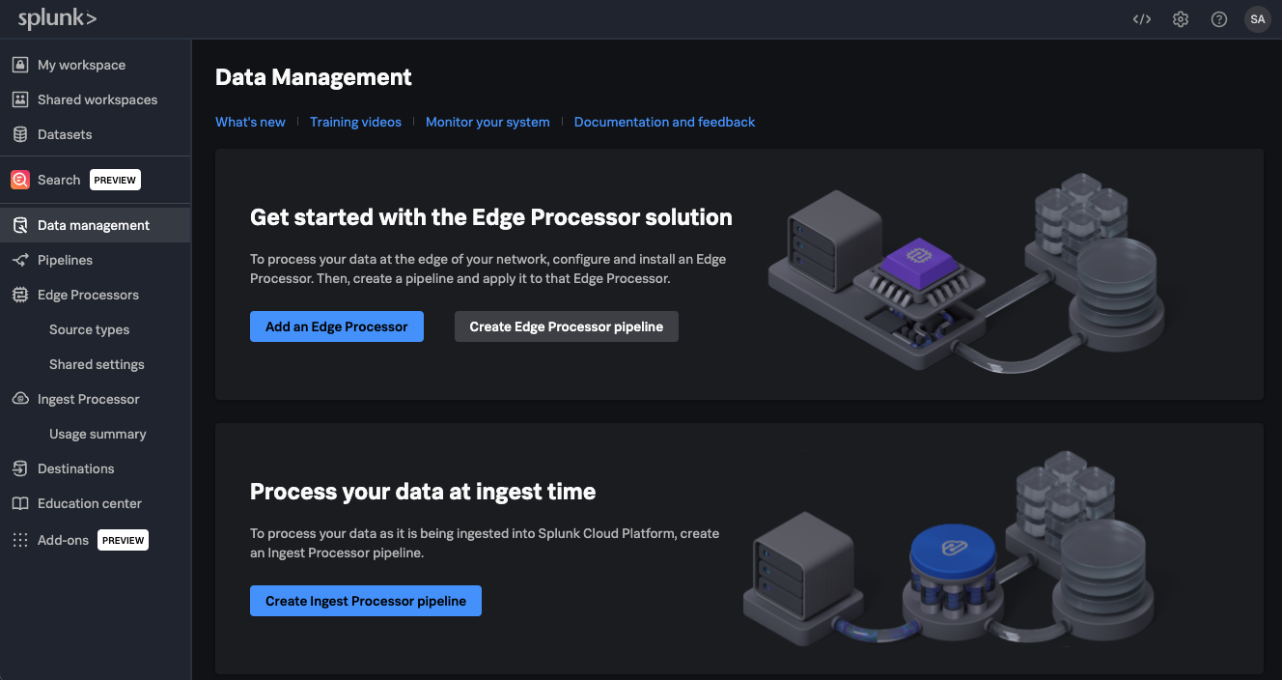Viewport: 1282px width, 680px height.
Task: Open Shared settings under Edge Processors
Action: (97, 364)
